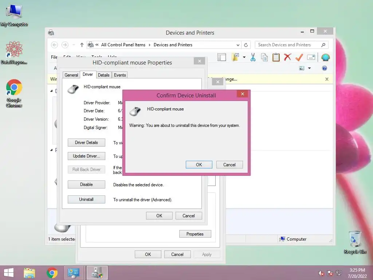Click the Paste clipboard icon
The height and width of the screenshot is (280, 373).
click(276, 57)
